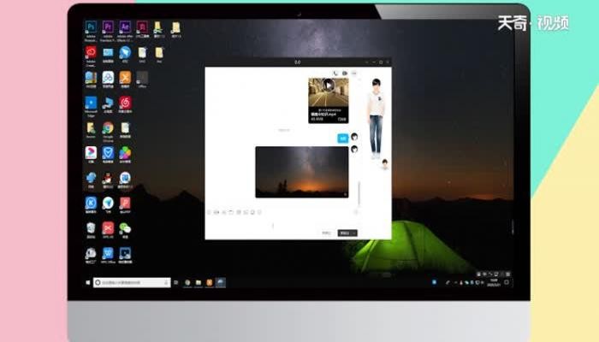
Task: Open the Recycle Bin on desktop
Action: click(x=90, y=227)
